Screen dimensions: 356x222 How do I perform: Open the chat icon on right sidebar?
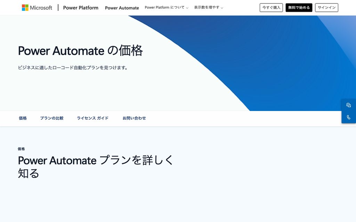tap(348, 105)
